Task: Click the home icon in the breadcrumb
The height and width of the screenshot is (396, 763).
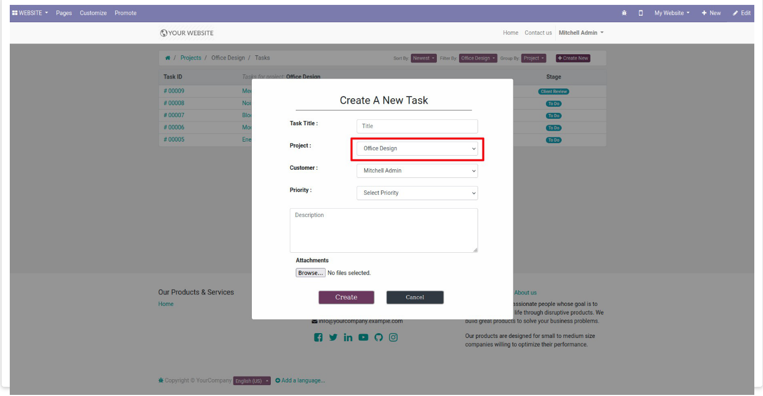Action: click(x=168, y=58)
